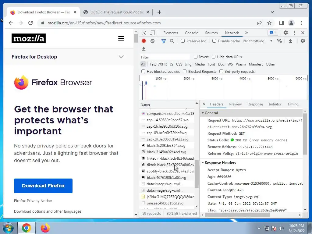Click the Download Firefox button
The image size is (312, 234).
pyautogui.click(x=43, y=186)
